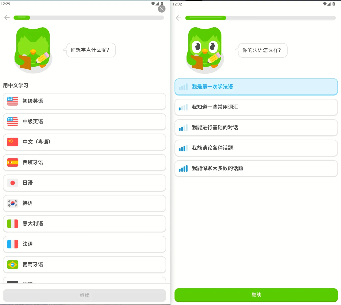The width and height of the screenshot is (341, 305).
Task: Click the South Korean flag icon
Action: click(13, 203)
